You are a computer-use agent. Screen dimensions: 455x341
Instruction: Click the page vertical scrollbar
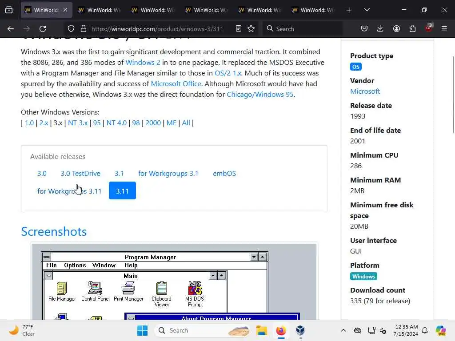(453, 95)
